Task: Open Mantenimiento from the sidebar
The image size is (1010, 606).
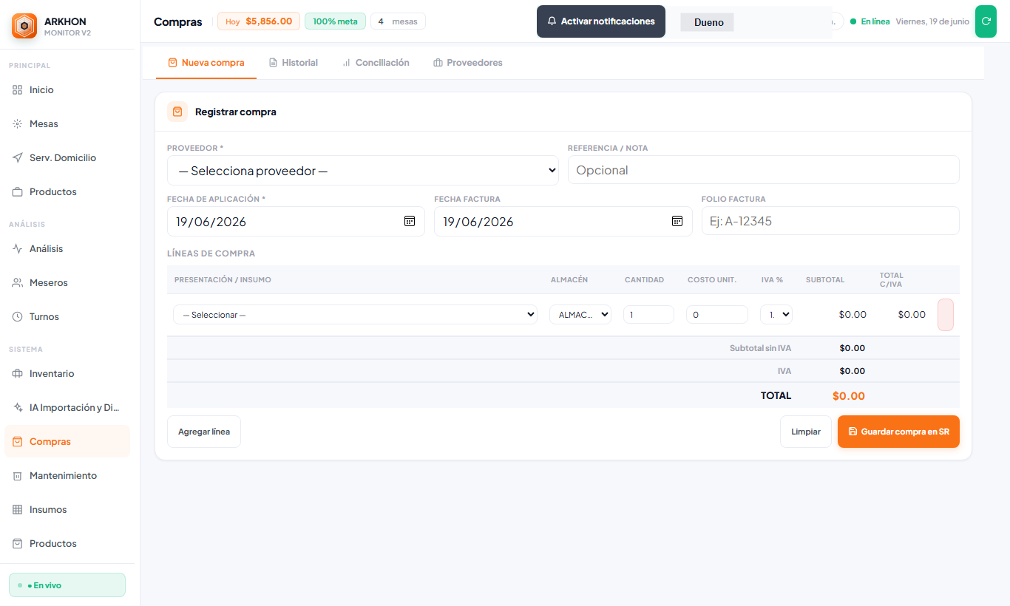Action: coord(67,475)
